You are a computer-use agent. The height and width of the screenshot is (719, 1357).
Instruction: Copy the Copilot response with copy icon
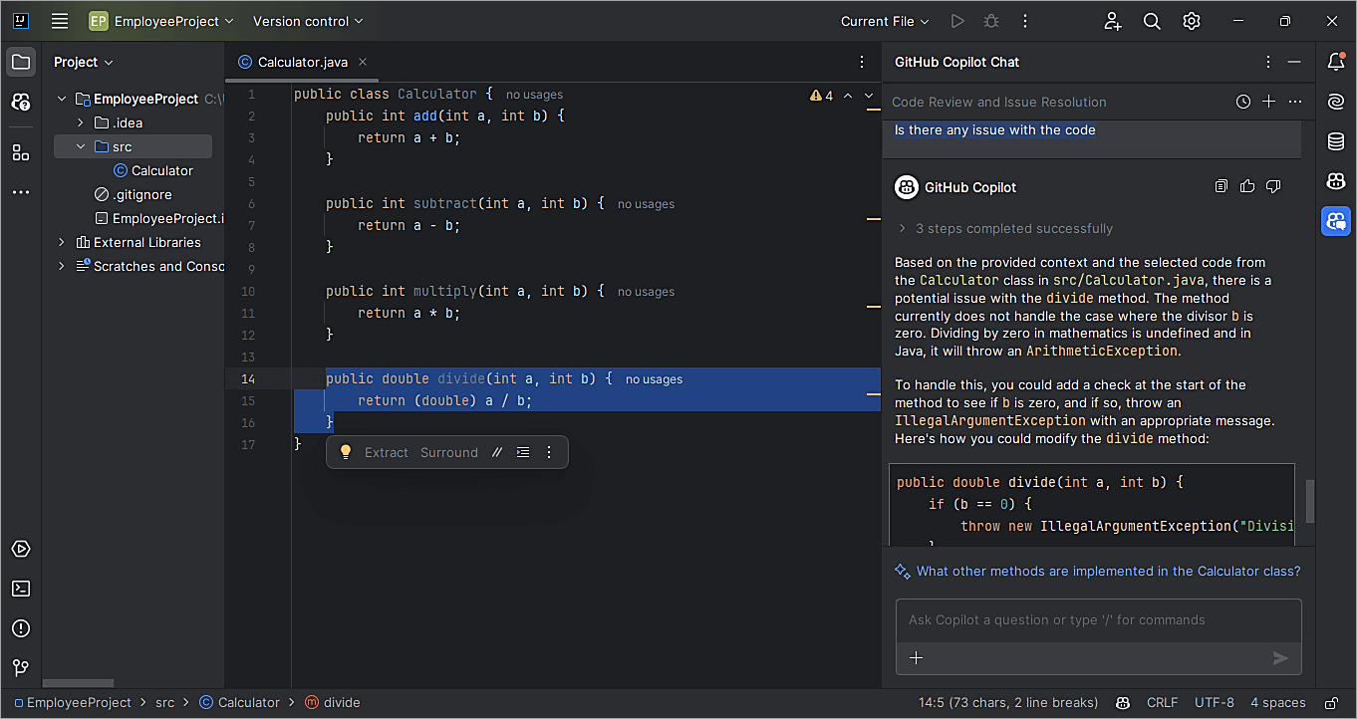pyautogui.click(x=1221, y=186)
